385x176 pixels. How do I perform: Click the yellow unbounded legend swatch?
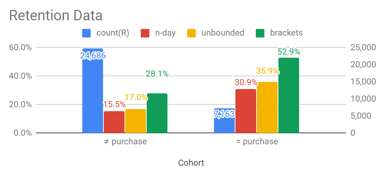191,33
